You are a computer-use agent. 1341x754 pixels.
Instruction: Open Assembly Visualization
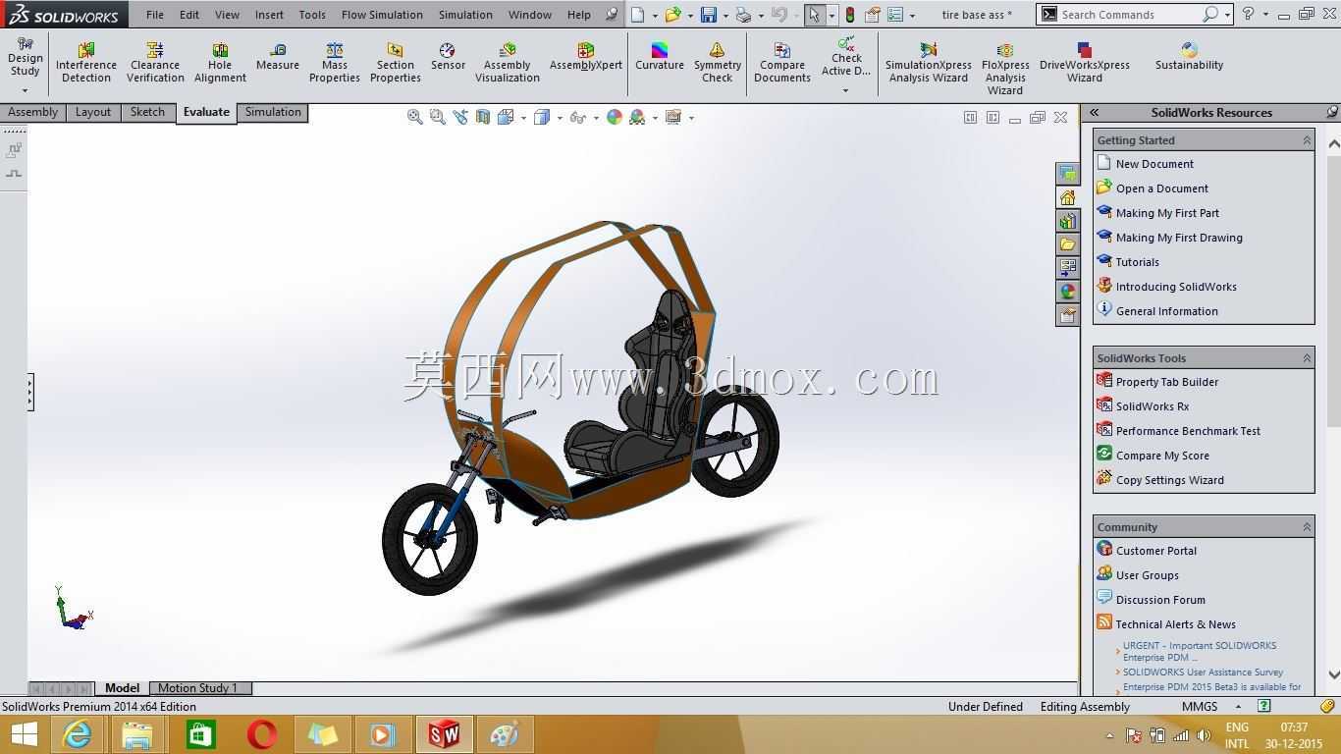pyautogui.click(x=508, y=63)
